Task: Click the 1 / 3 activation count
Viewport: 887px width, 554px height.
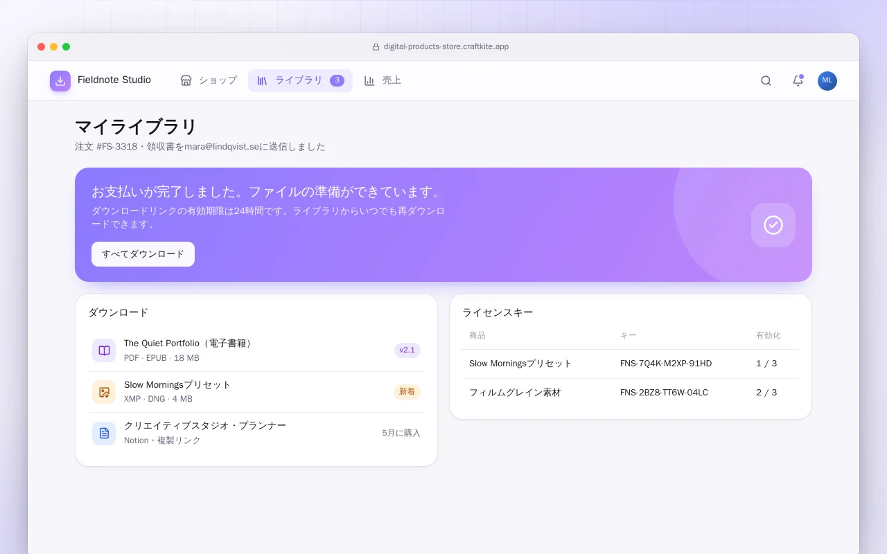Action: [766, 364]
